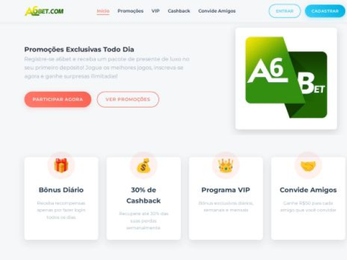Go to Promoções in the navigation
The width and height of the screenshot is (347, 260).
[130, 11]
